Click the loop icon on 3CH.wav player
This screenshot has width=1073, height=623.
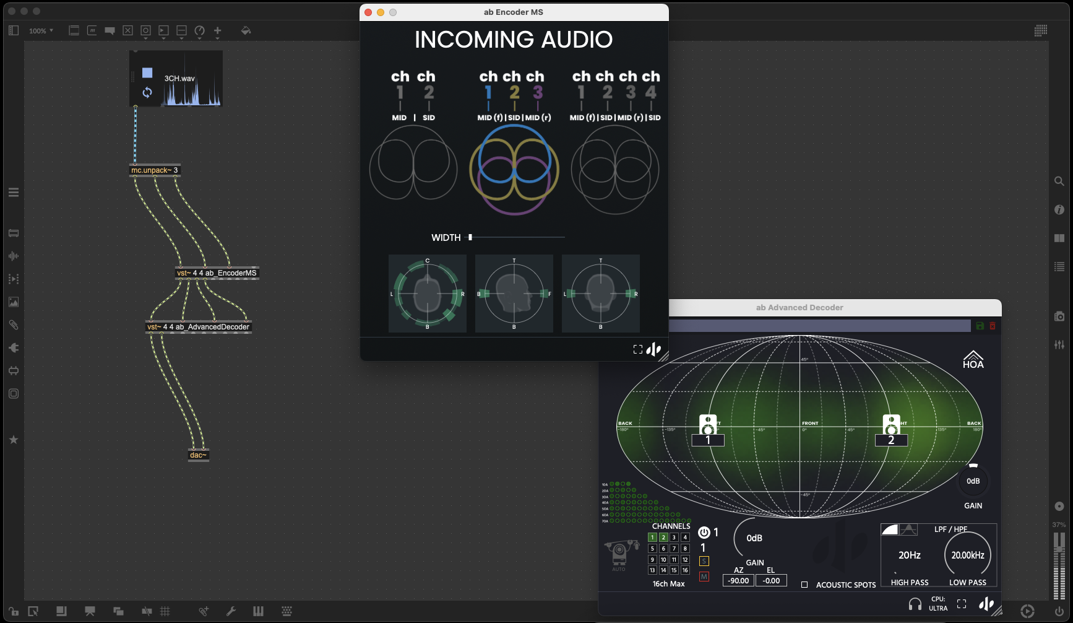[x=147, y=92]
